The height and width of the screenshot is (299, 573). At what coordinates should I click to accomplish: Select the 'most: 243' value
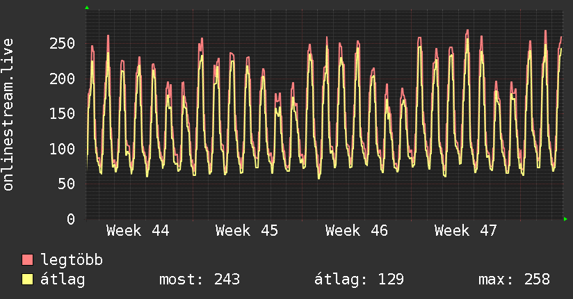[200, 280]
